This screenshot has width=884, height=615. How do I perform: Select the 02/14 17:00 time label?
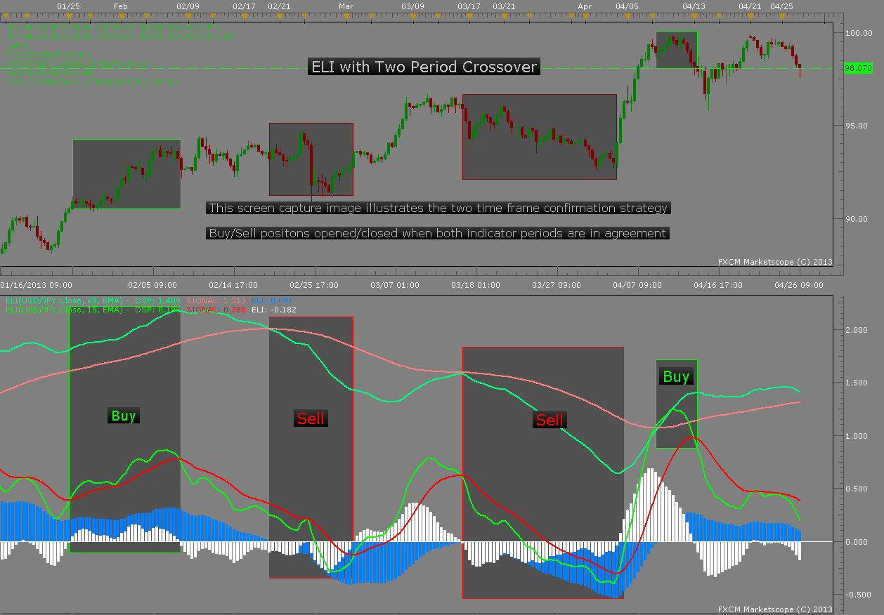(x=233, y=285)
